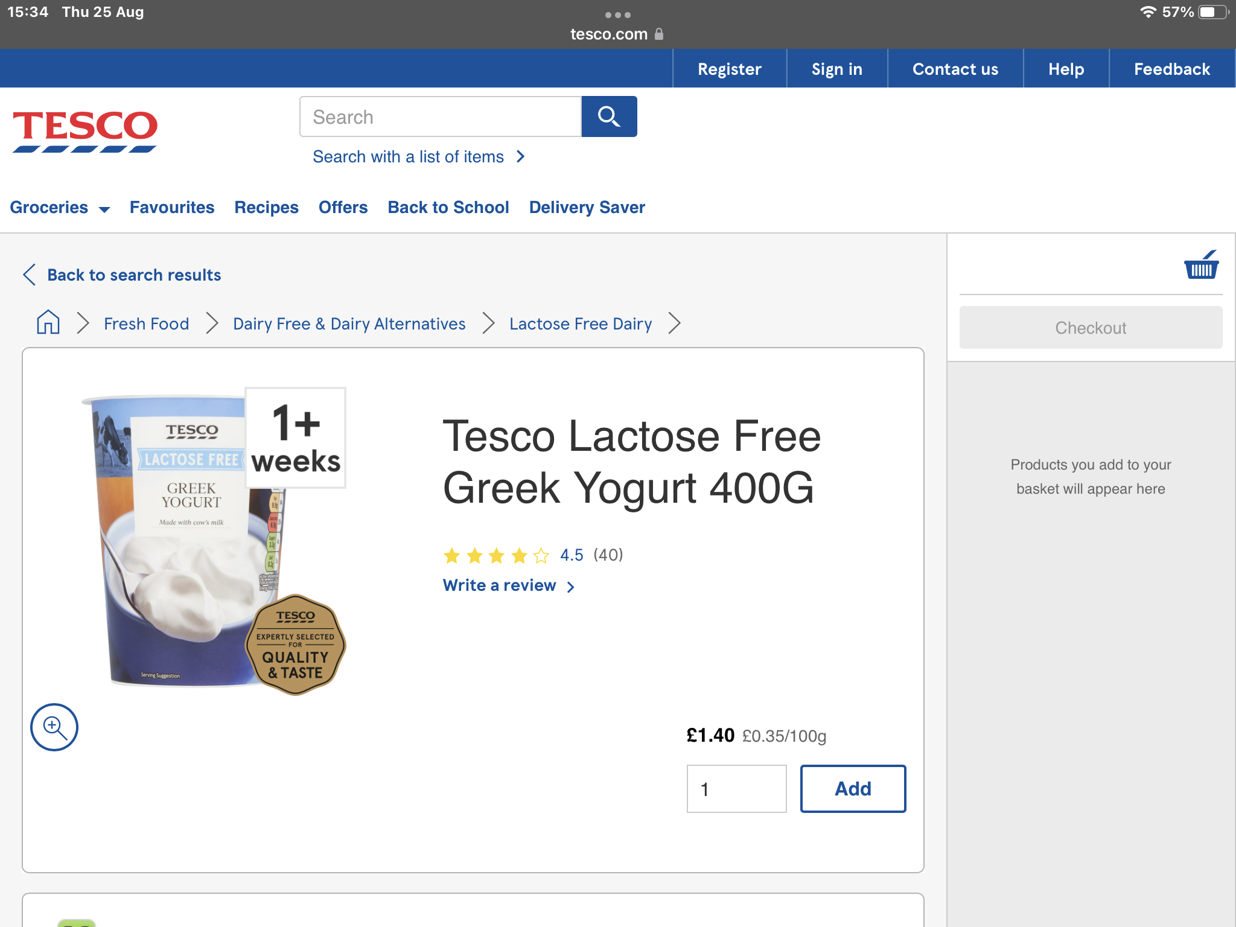Click the Tesco logo
Image resolution: width=1236 pixels, height=927 pixels.
[x=85, y=130]
